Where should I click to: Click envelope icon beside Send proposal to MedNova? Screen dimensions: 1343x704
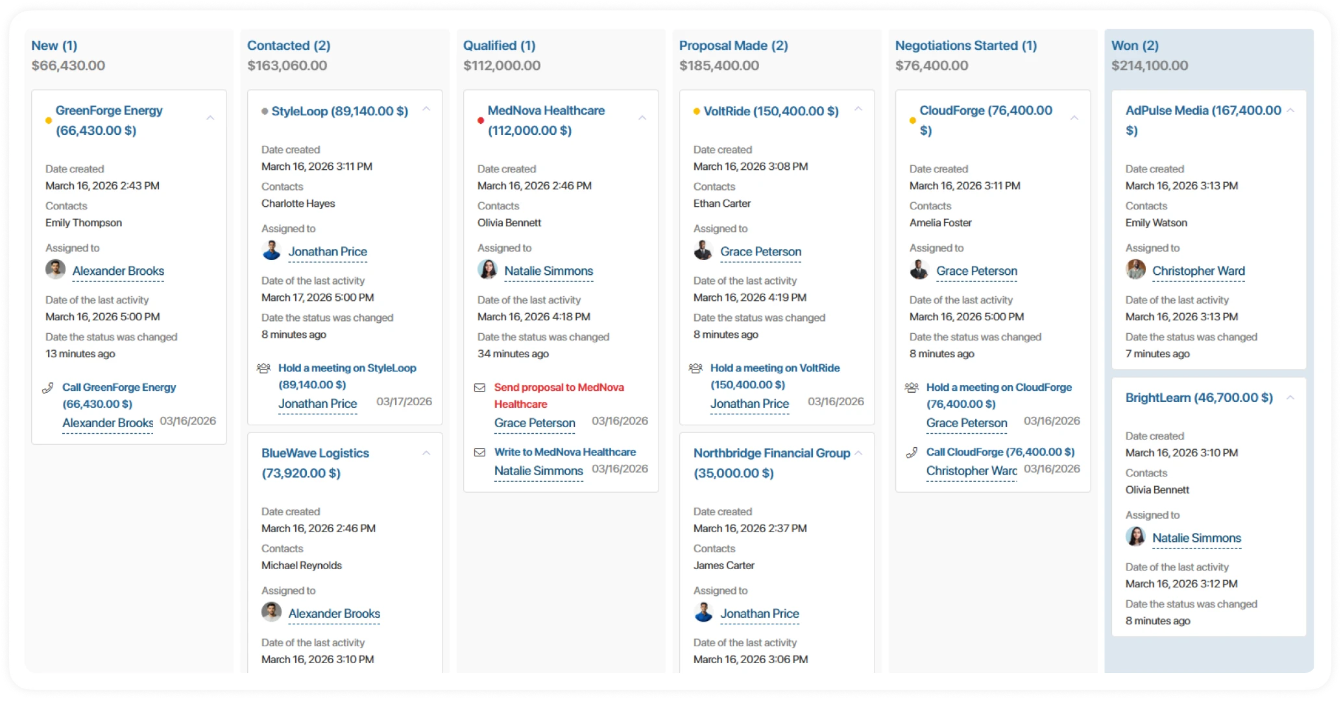(x=479, y=388)
